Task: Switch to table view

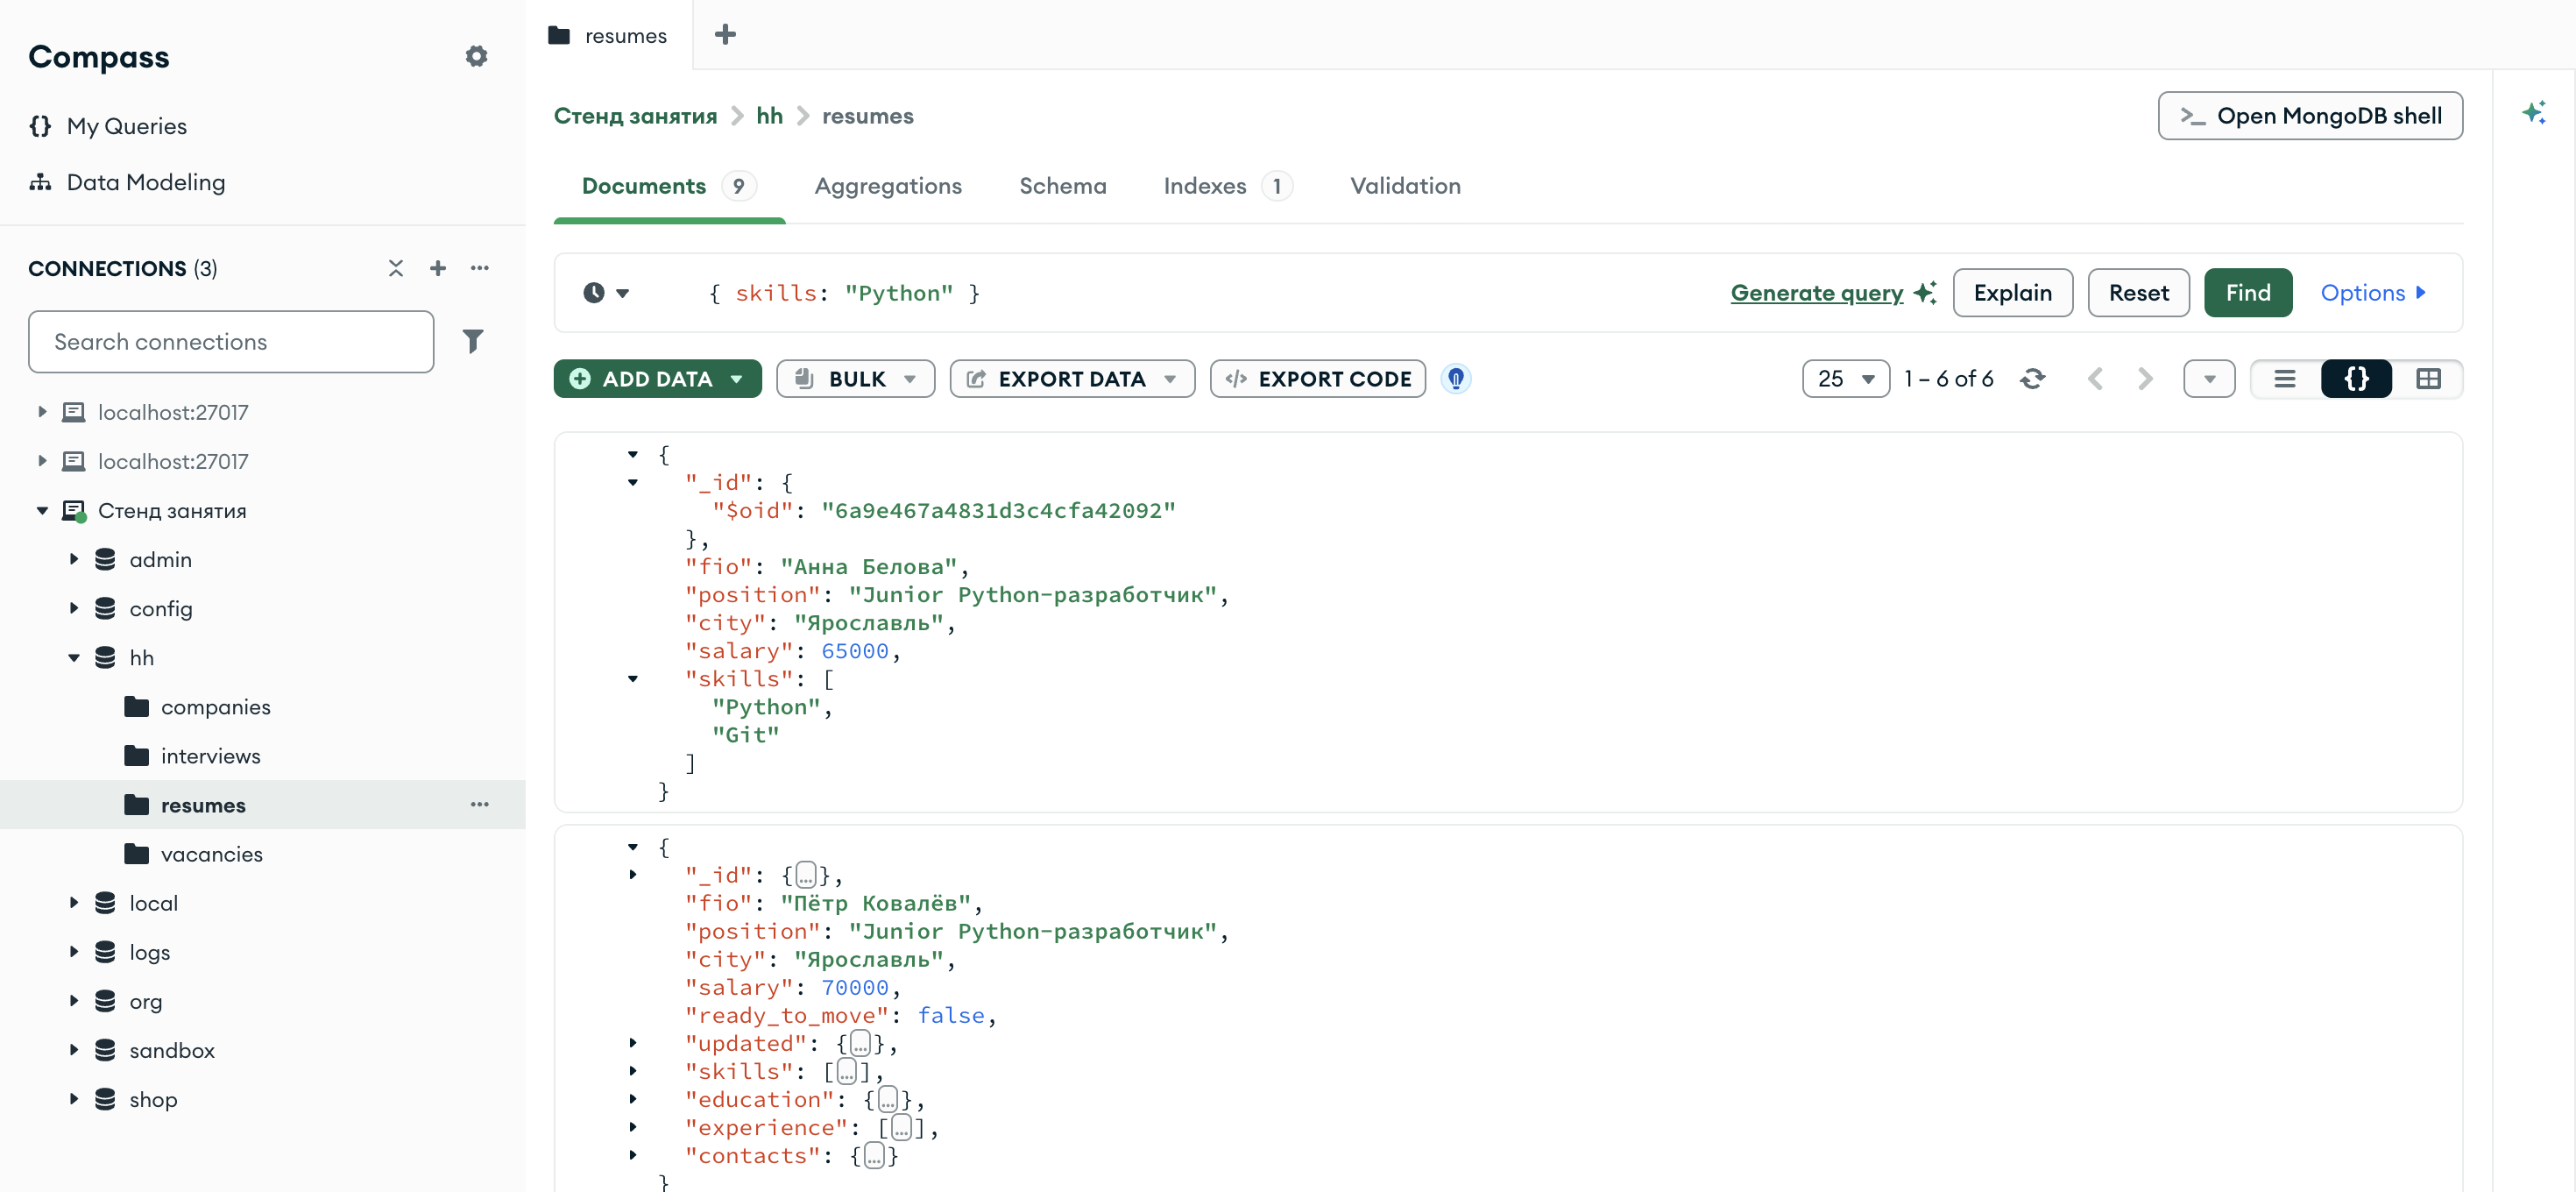Action: [x=2428, y=379]
